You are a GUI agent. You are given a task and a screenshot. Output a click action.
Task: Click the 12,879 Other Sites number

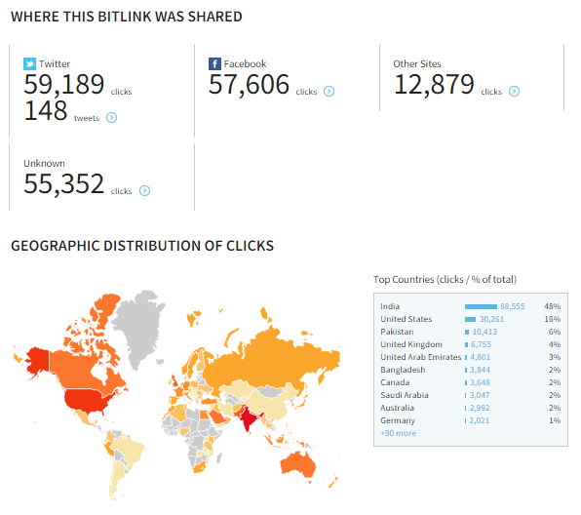(434, 85)
